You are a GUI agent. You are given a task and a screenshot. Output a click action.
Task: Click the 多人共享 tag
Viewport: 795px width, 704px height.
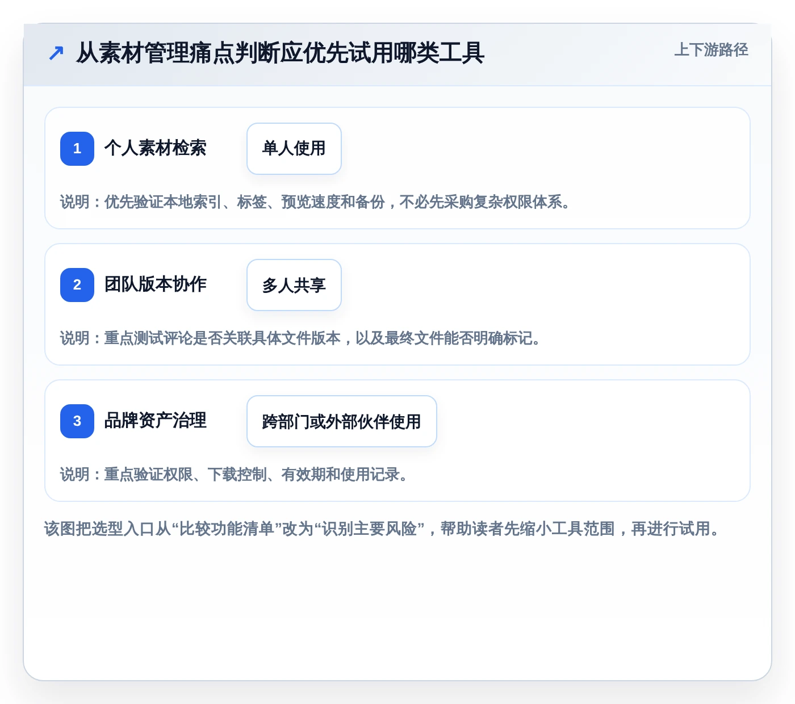[294, 285]
